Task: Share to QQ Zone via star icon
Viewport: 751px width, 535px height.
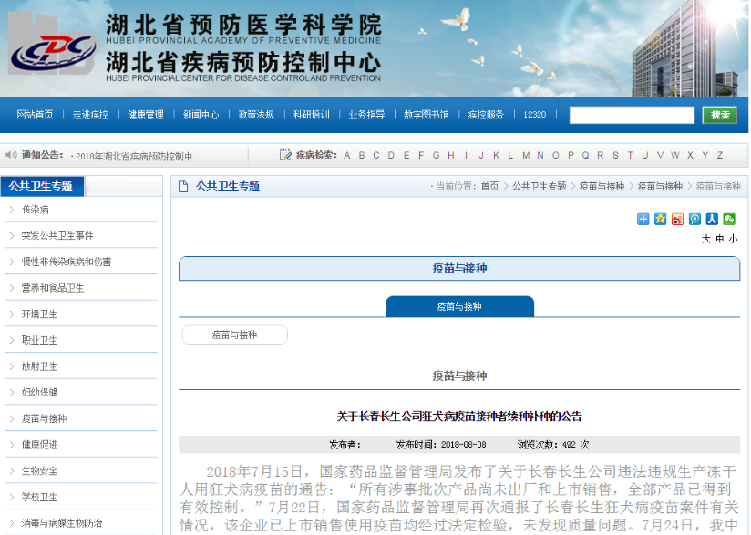Action: pyautogui.click(x=660, y=219)
